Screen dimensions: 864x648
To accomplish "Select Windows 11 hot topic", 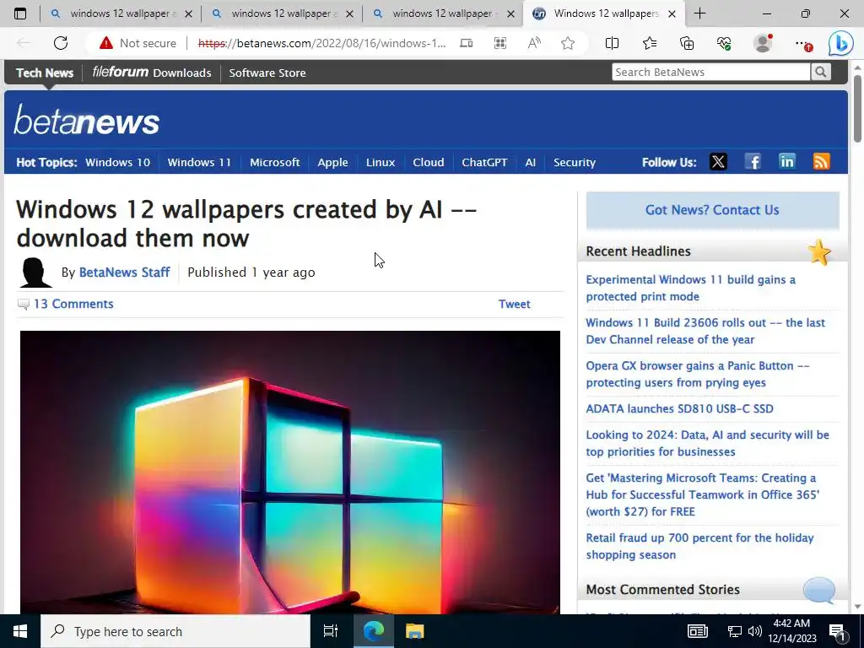I will [x=199, y=162].
